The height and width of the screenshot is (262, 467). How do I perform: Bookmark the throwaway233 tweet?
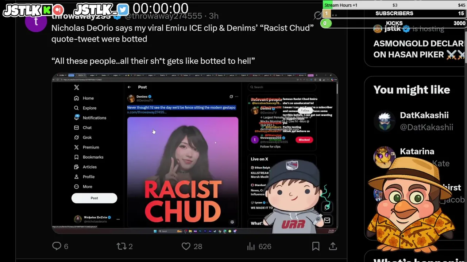coord(316,246)
